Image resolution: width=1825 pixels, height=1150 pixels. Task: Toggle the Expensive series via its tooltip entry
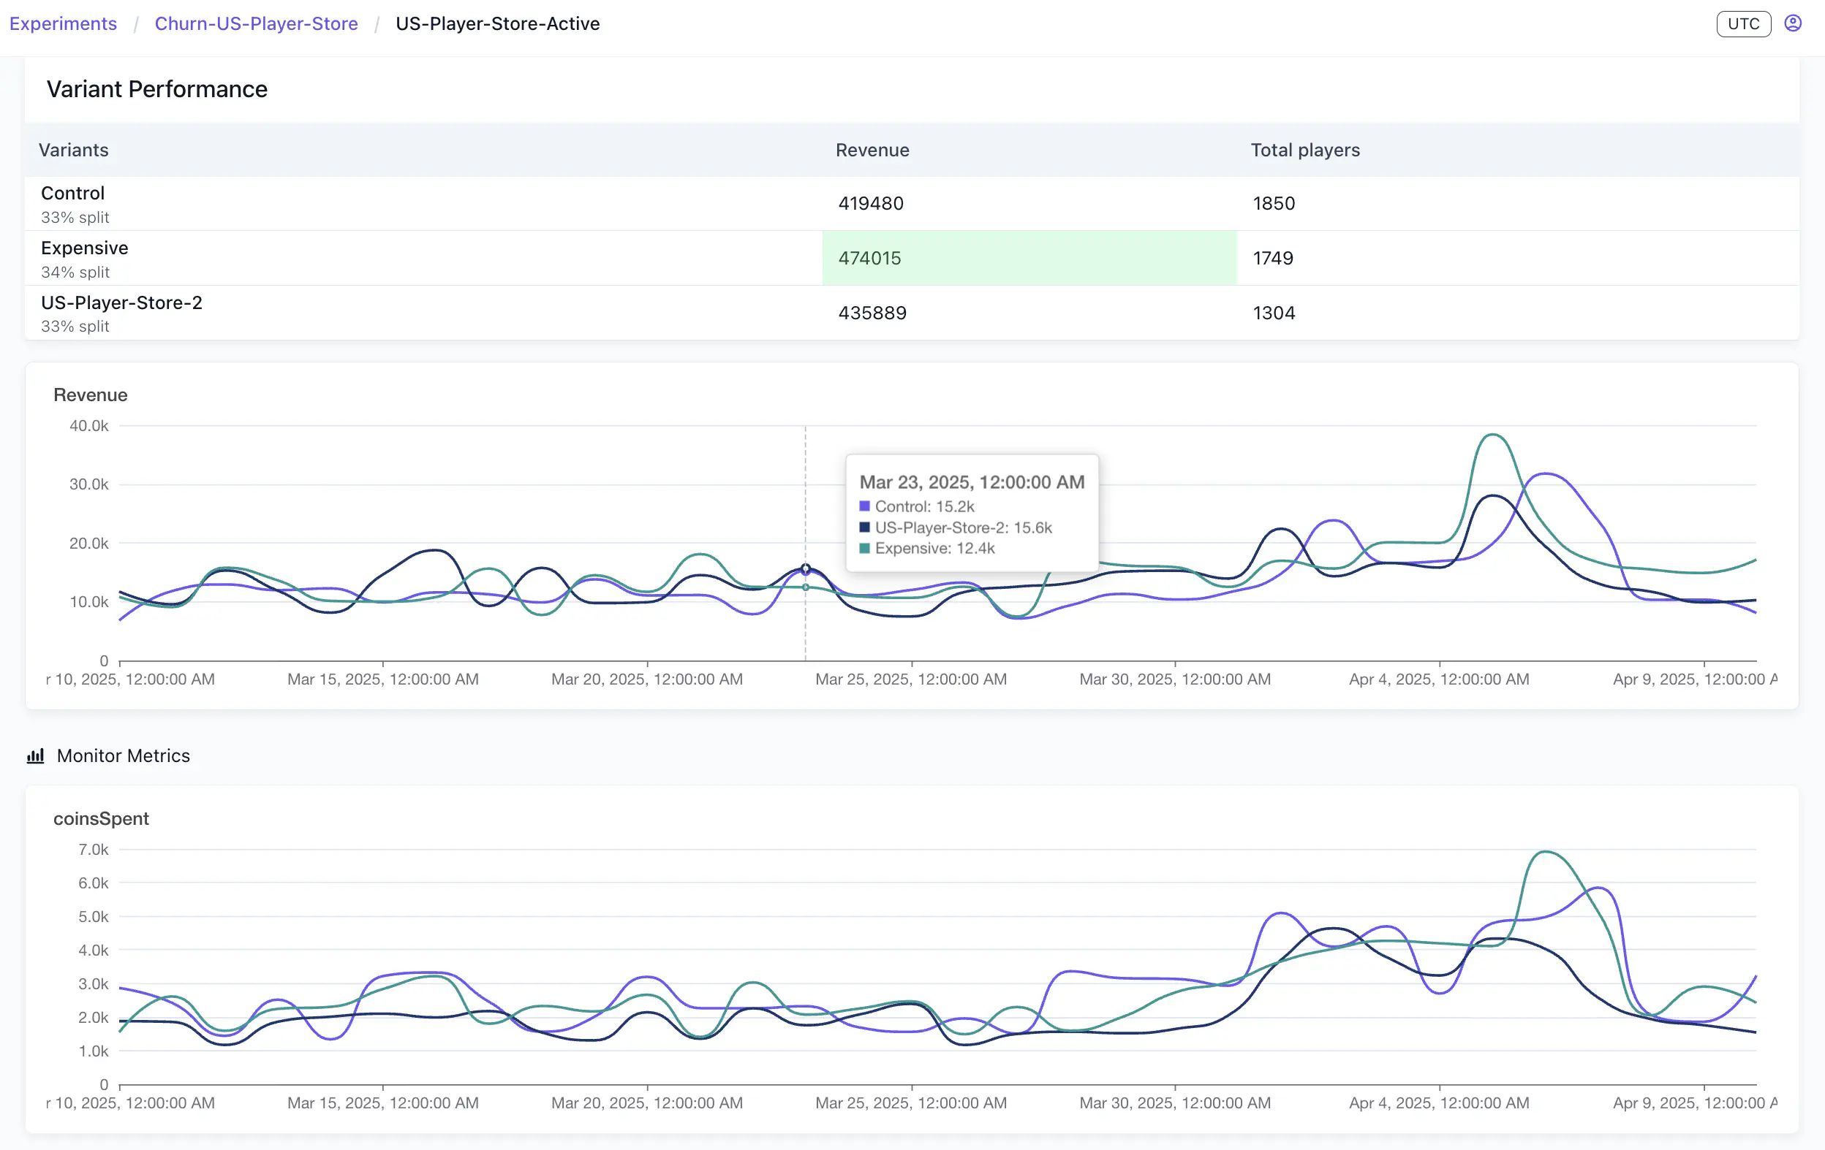point(934,548)
